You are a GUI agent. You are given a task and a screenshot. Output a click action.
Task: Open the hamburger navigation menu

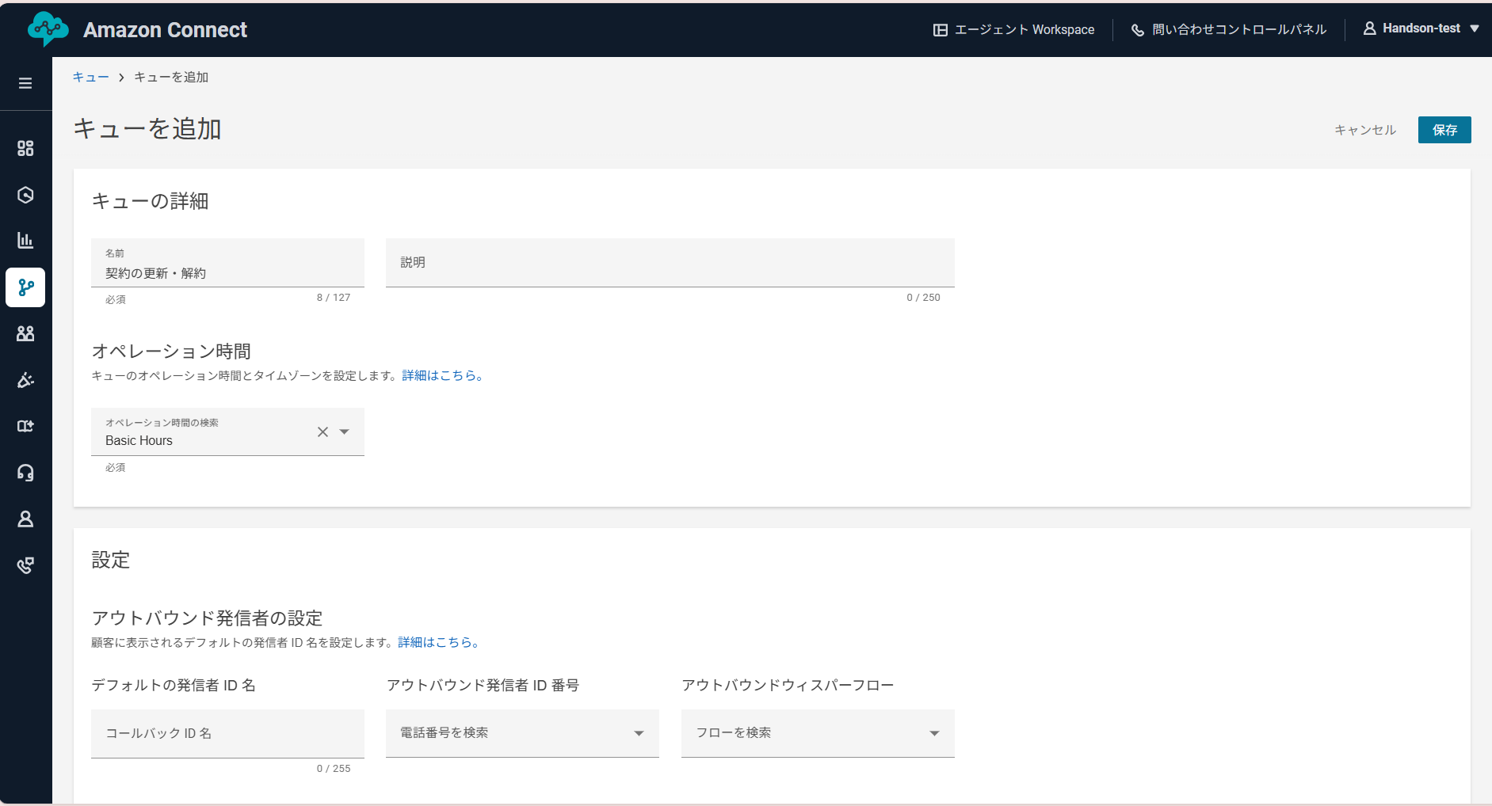pos(25,82)
